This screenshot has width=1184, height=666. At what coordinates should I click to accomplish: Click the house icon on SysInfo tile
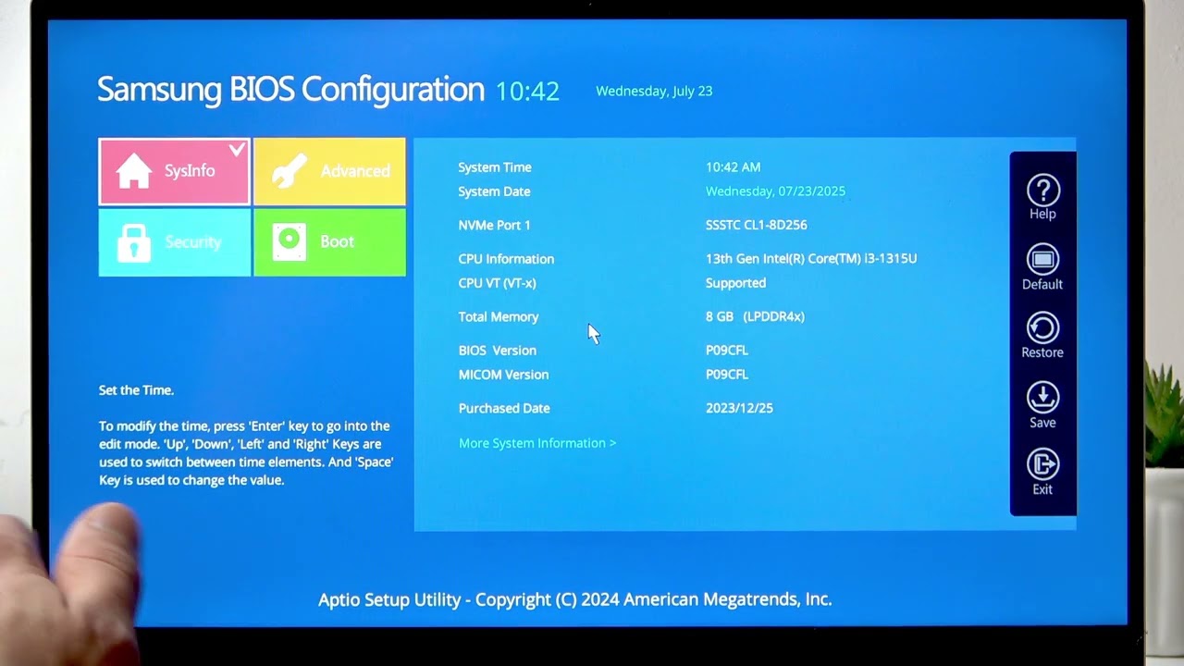tap(134, 171)
